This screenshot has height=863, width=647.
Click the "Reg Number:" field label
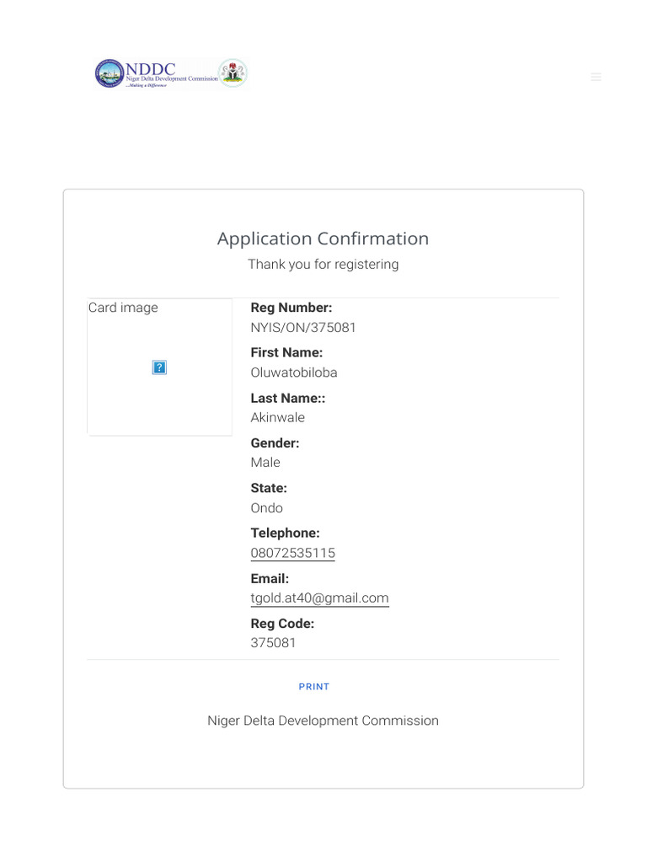tap(291, 308)
